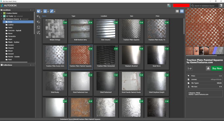The image size is (224, 121).
Task: Select the CG Trader marketplace icon
Action: (x=4, y=16)
